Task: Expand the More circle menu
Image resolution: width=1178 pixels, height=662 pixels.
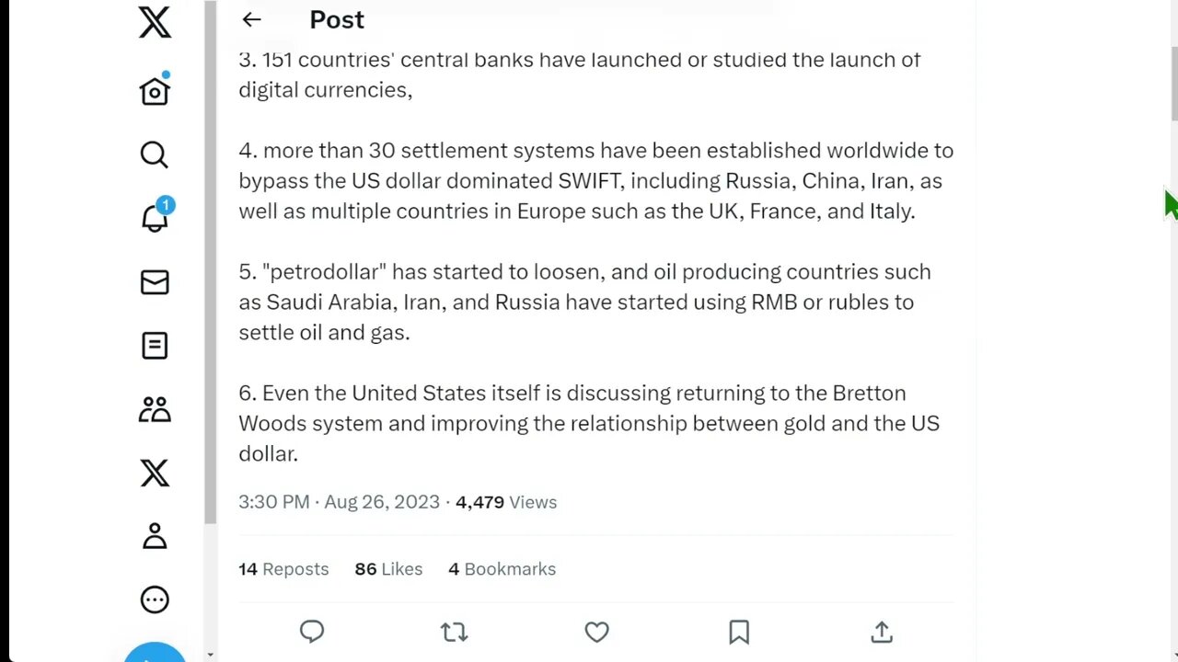Action: pyautogui.click(x=155, y=599)
